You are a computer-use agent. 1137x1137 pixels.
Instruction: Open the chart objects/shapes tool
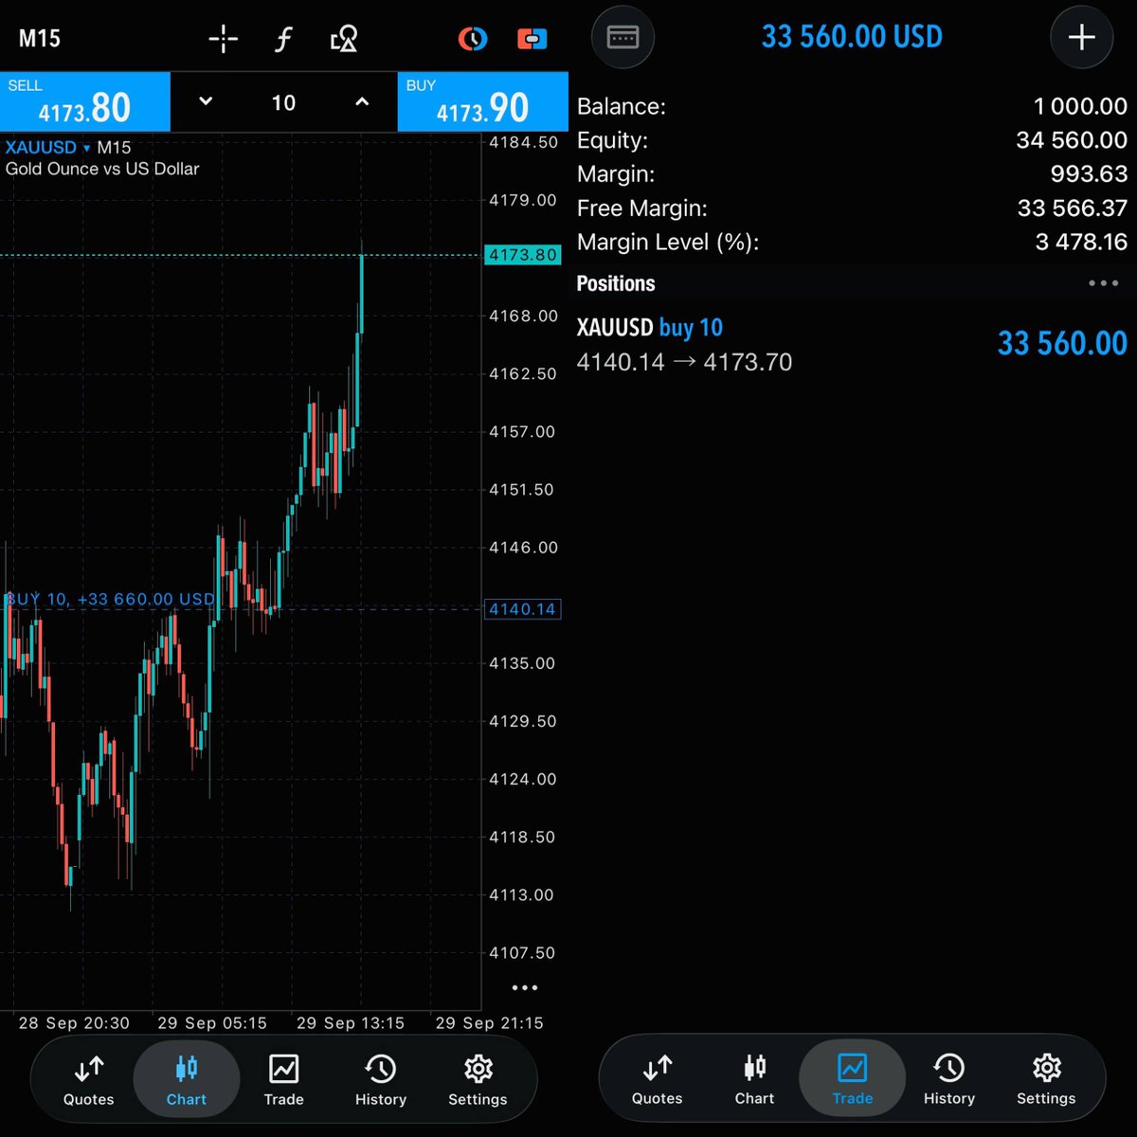point(344,39)
